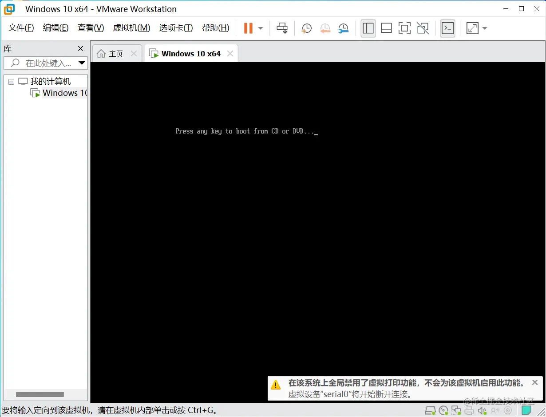546x417 pixels.
Task: Open the stretch display dropdown arrow
Action: coord(484,28)
